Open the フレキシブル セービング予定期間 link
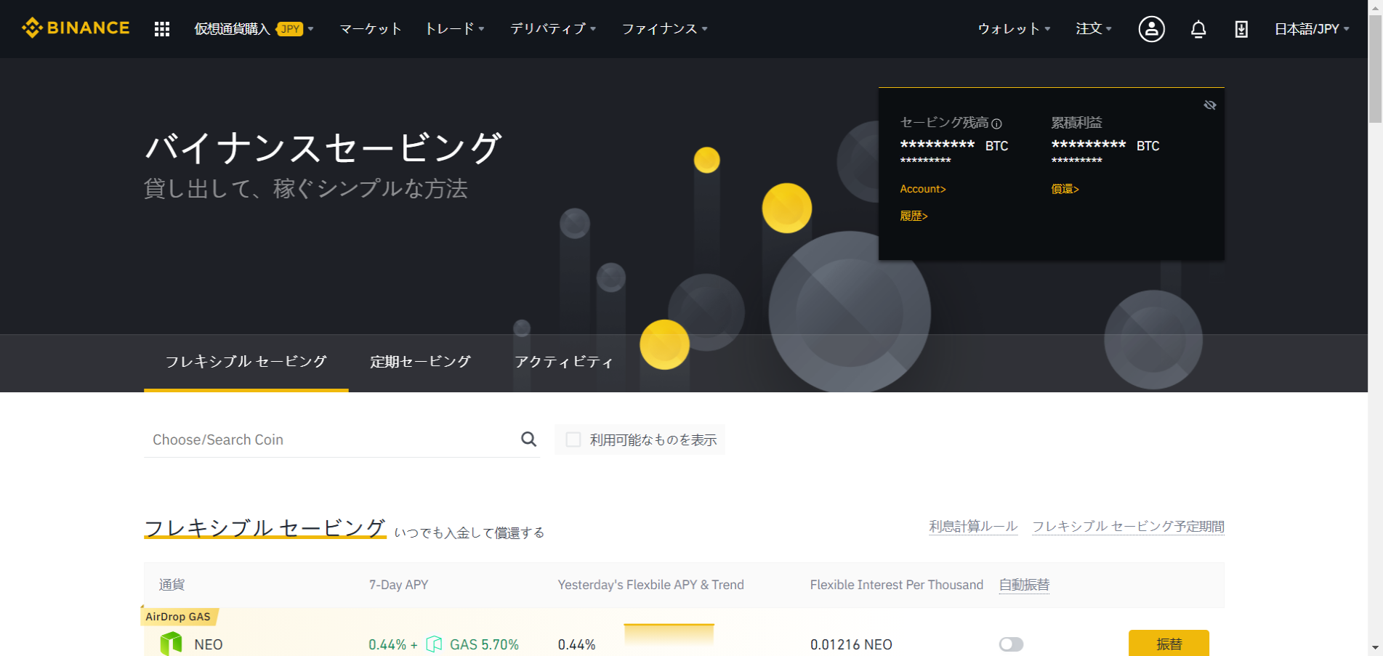The image size is (1383, 656). (1128, 526)
